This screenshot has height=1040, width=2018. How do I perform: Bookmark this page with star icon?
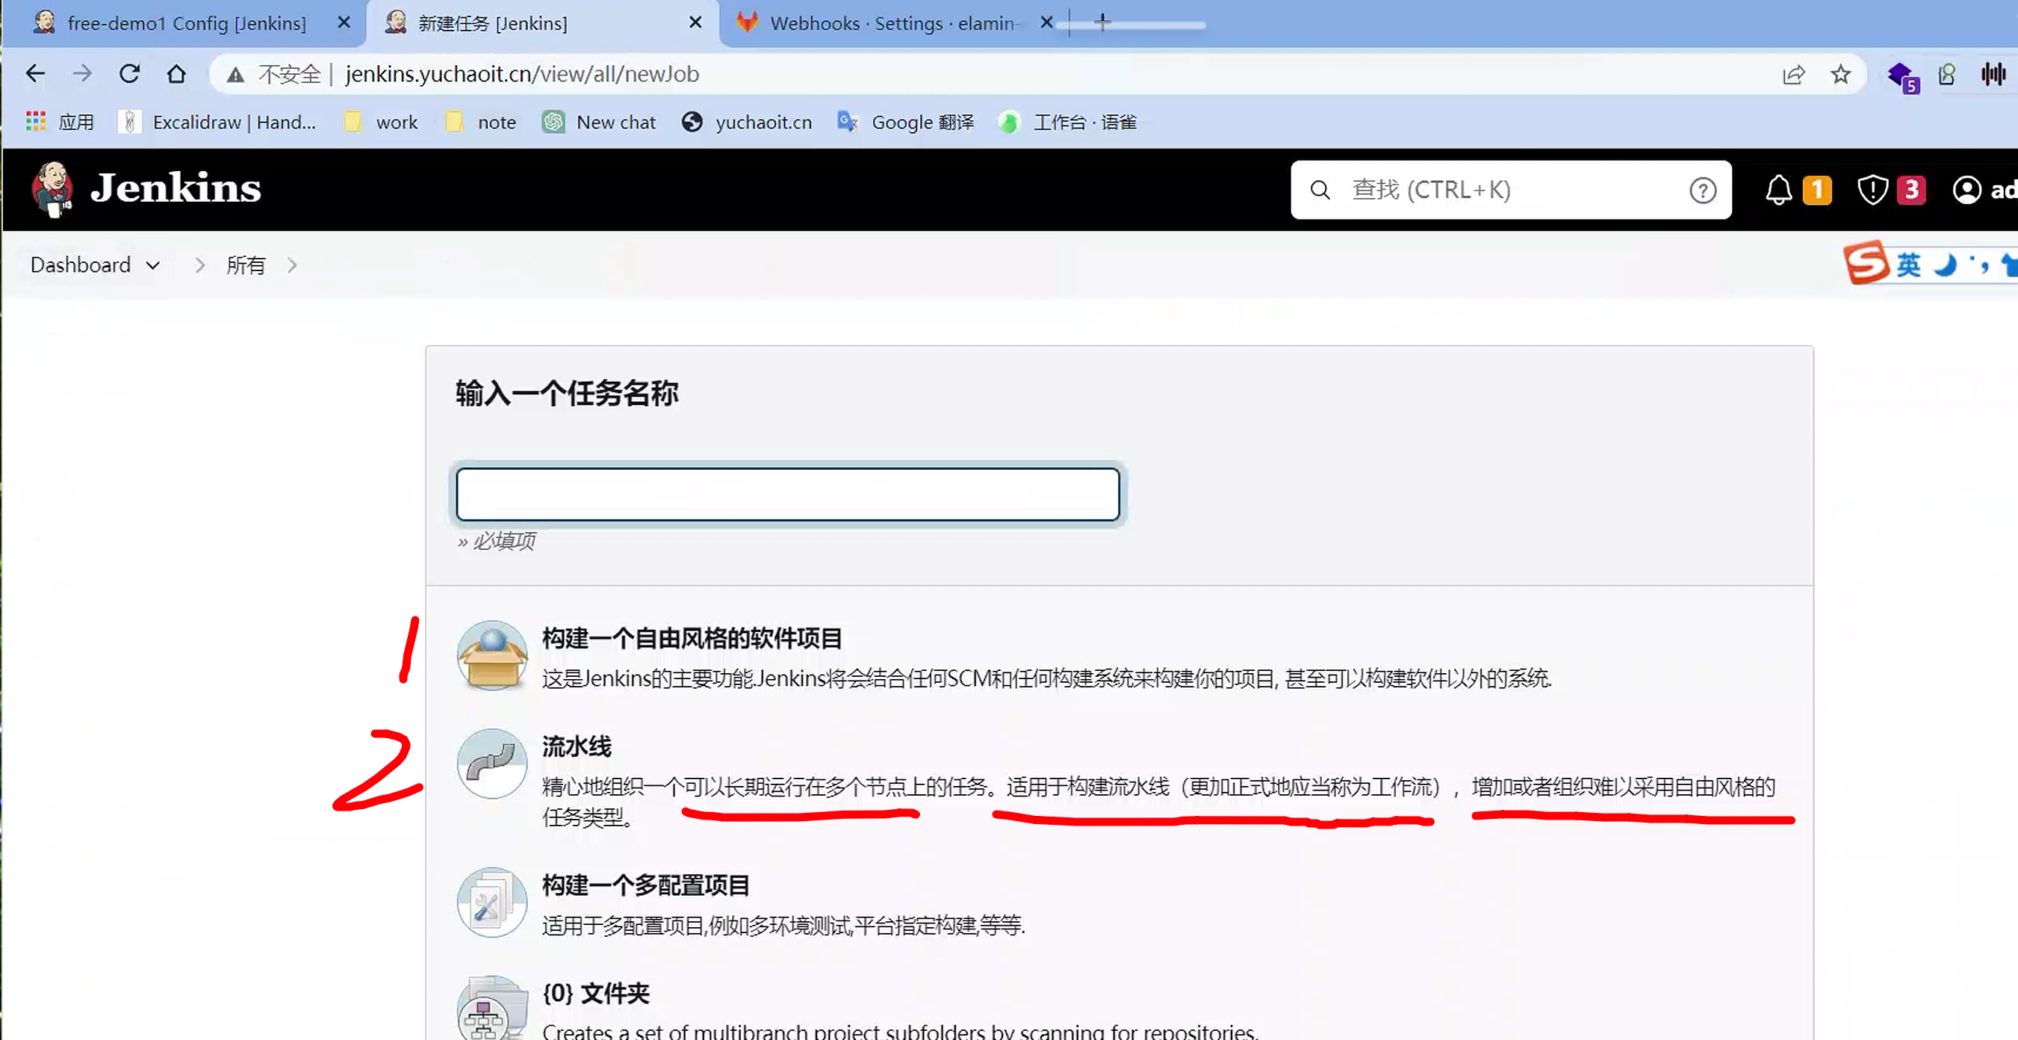click(x=1840, y=75)
